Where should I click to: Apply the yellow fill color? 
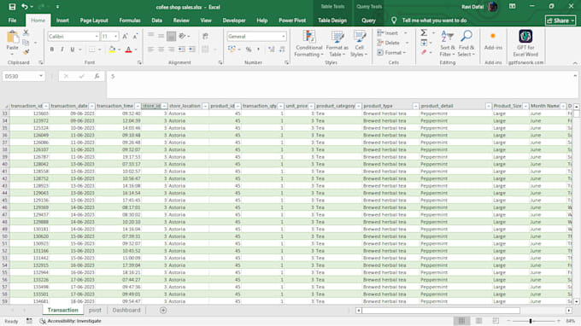pyautogui.click(x=112, y=49)
